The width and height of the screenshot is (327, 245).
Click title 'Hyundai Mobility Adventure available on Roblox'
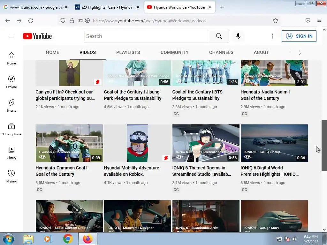[x=131, y=171]
